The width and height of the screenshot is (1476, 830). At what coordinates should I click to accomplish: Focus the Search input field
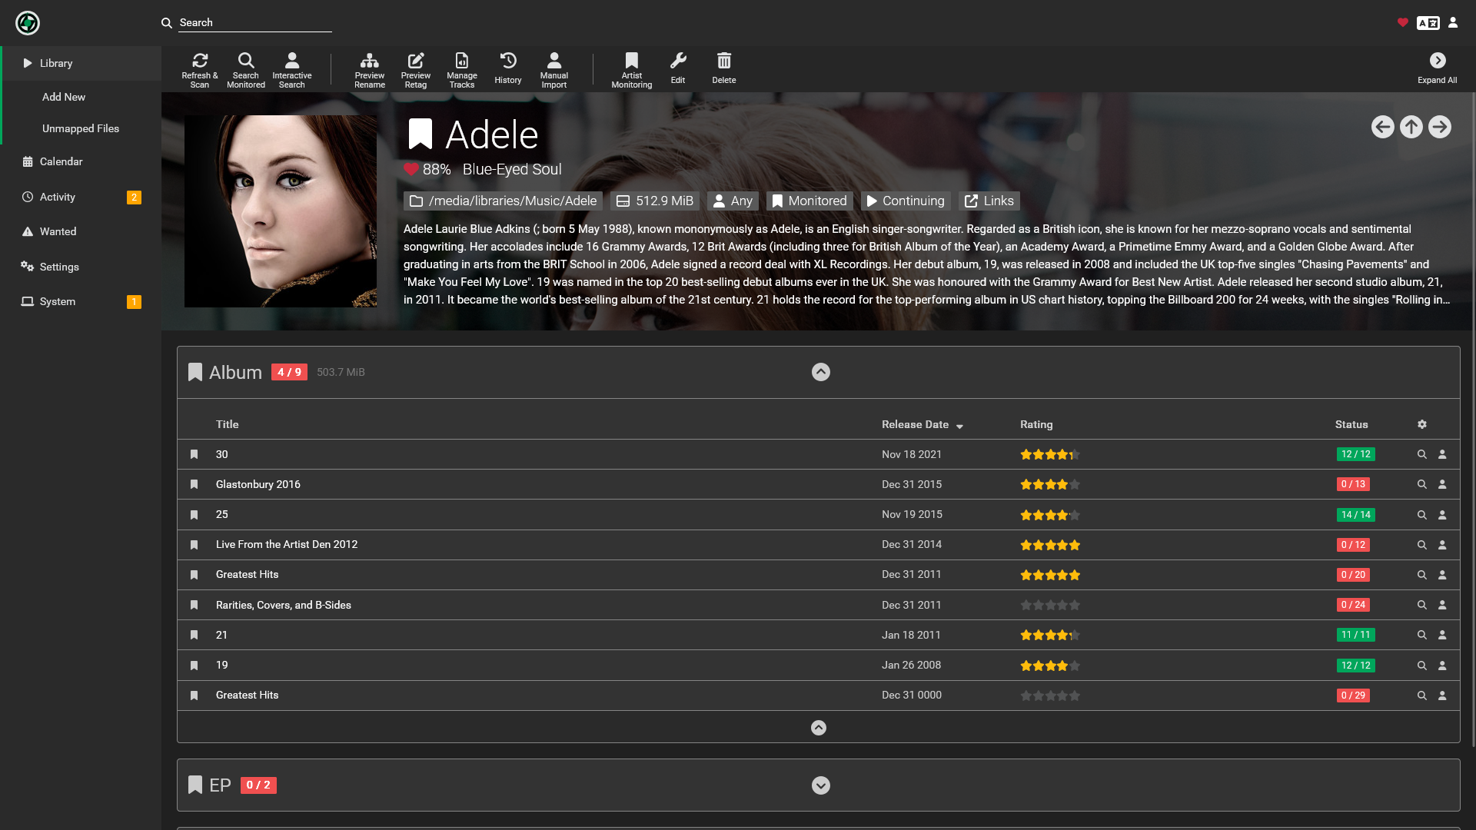point(255,23)
